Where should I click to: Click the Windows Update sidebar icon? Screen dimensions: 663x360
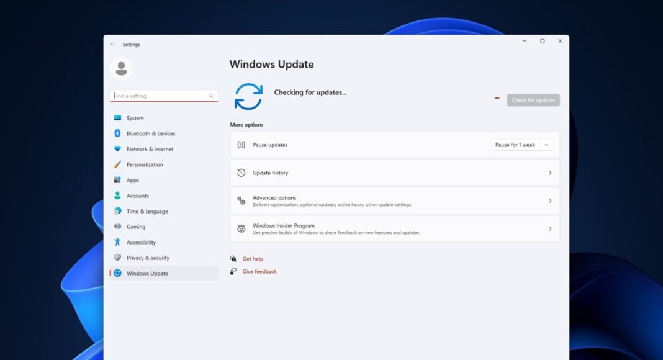[117, 273]
